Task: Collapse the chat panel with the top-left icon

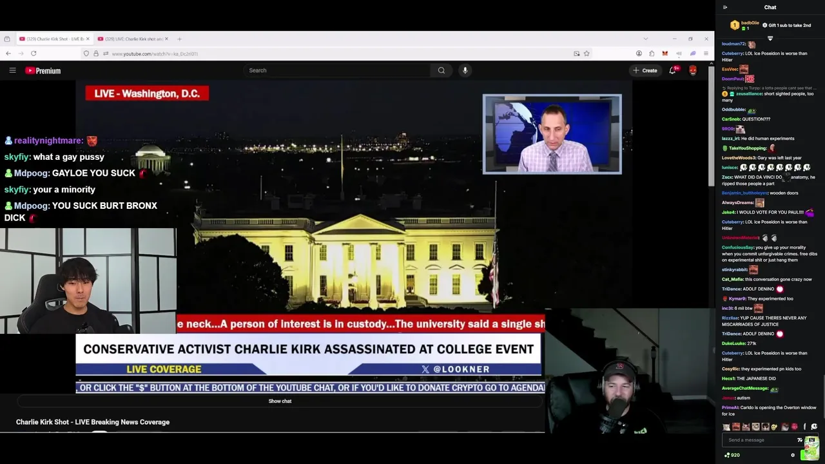Action: point(725,7)
